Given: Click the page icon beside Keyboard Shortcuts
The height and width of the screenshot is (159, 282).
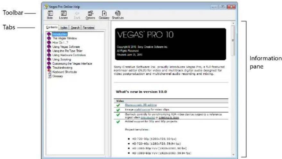Looking at the screenshot, I should click(x=49, y=72).
